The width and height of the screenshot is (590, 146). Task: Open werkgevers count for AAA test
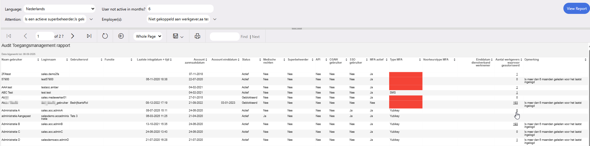click(x=517, y=87)
